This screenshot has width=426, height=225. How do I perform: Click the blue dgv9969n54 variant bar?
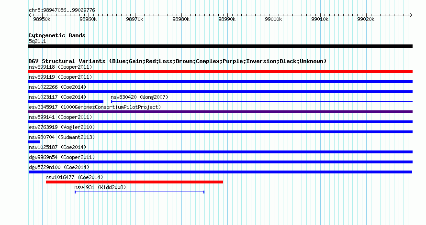pos(220,162)
